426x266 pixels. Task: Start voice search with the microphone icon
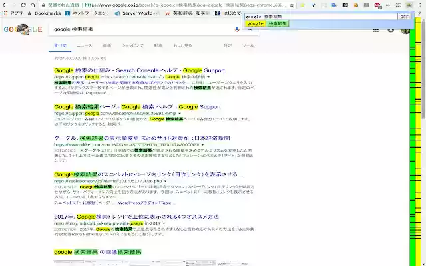click(237, 29)
